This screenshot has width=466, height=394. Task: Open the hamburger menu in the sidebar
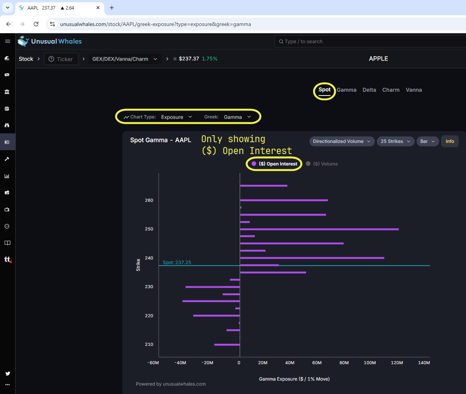coord(7,41)
